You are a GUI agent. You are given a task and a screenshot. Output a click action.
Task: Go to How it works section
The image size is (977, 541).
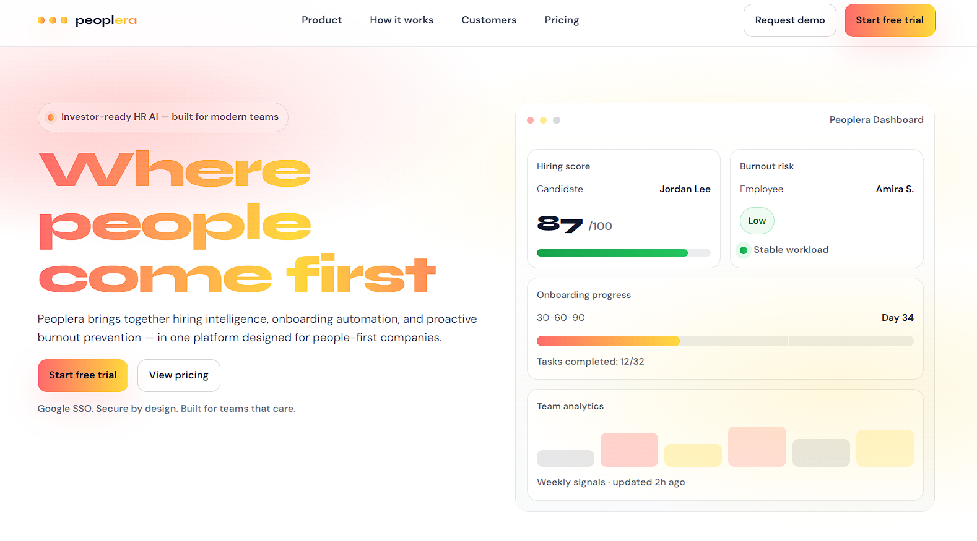401,20
